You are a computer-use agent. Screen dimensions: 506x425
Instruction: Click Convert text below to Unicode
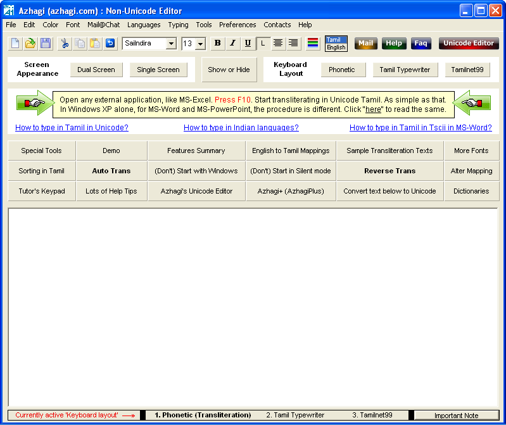(x=390, y=191)
